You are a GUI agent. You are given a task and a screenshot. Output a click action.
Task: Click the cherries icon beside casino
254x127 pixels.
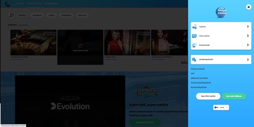click(194, 27)
